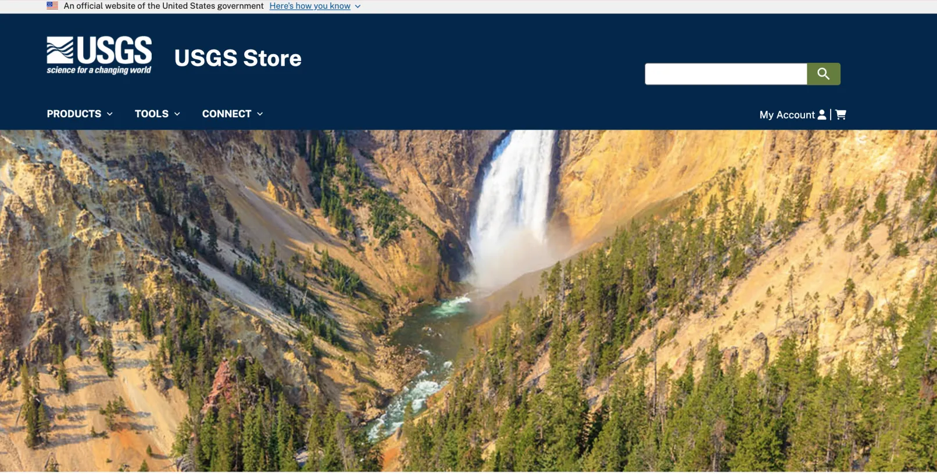Expand the chevron next to PRODUCTS

coord(109,114)
